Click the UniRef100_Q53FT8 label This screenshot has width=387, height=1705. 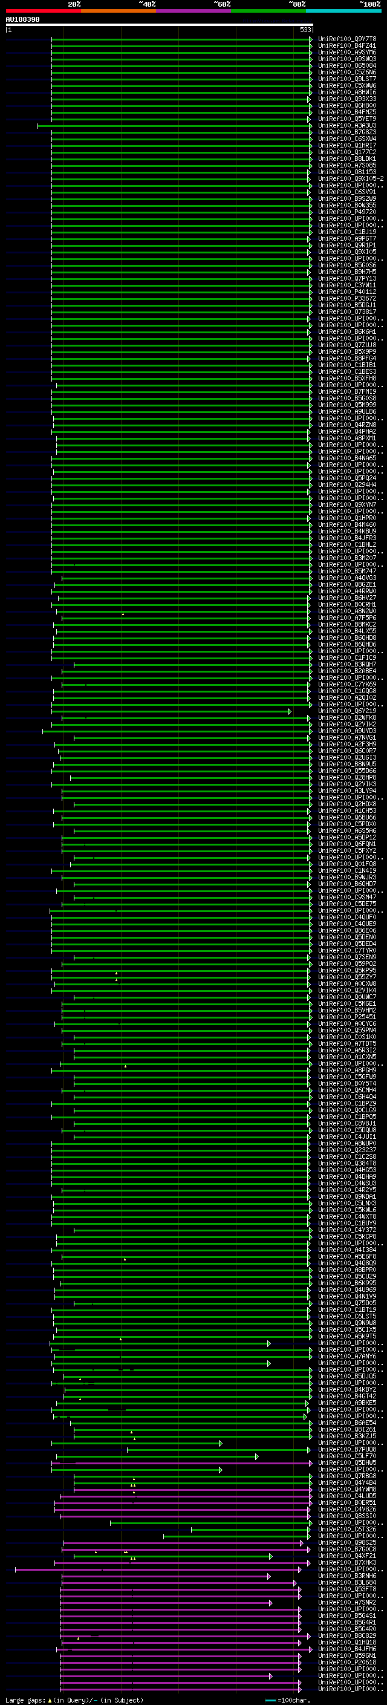(346, 1589)
